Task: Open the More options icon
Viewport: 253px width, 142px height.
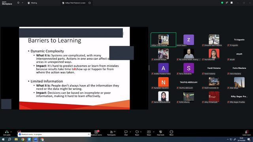Action: (x=171, y=133)
